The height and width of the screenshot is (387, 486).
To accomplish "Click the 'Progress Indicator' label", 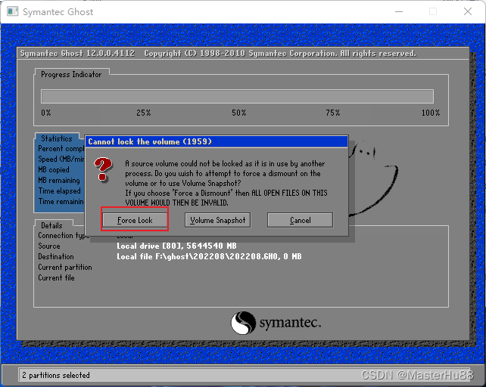I will pos(71,75).
